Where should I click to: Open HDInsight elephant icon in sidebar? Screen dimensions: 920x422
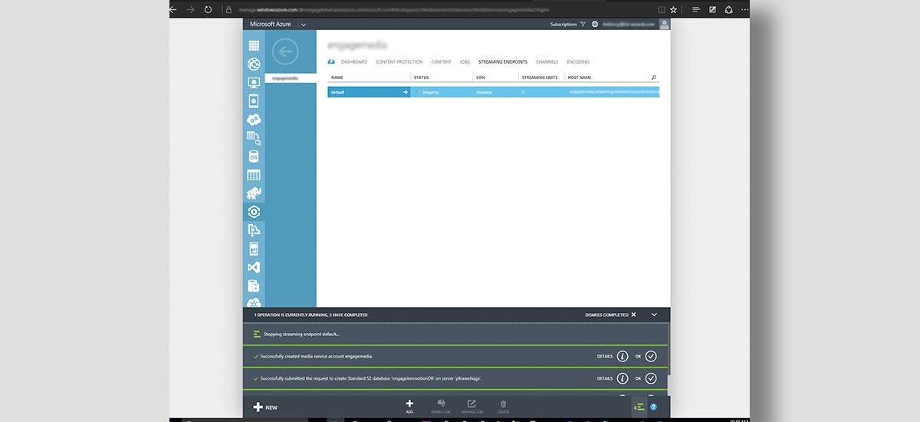(254, 193)
